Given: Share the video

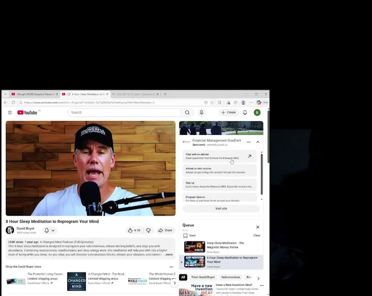Looking at the screenshot, I should (165, 230).
